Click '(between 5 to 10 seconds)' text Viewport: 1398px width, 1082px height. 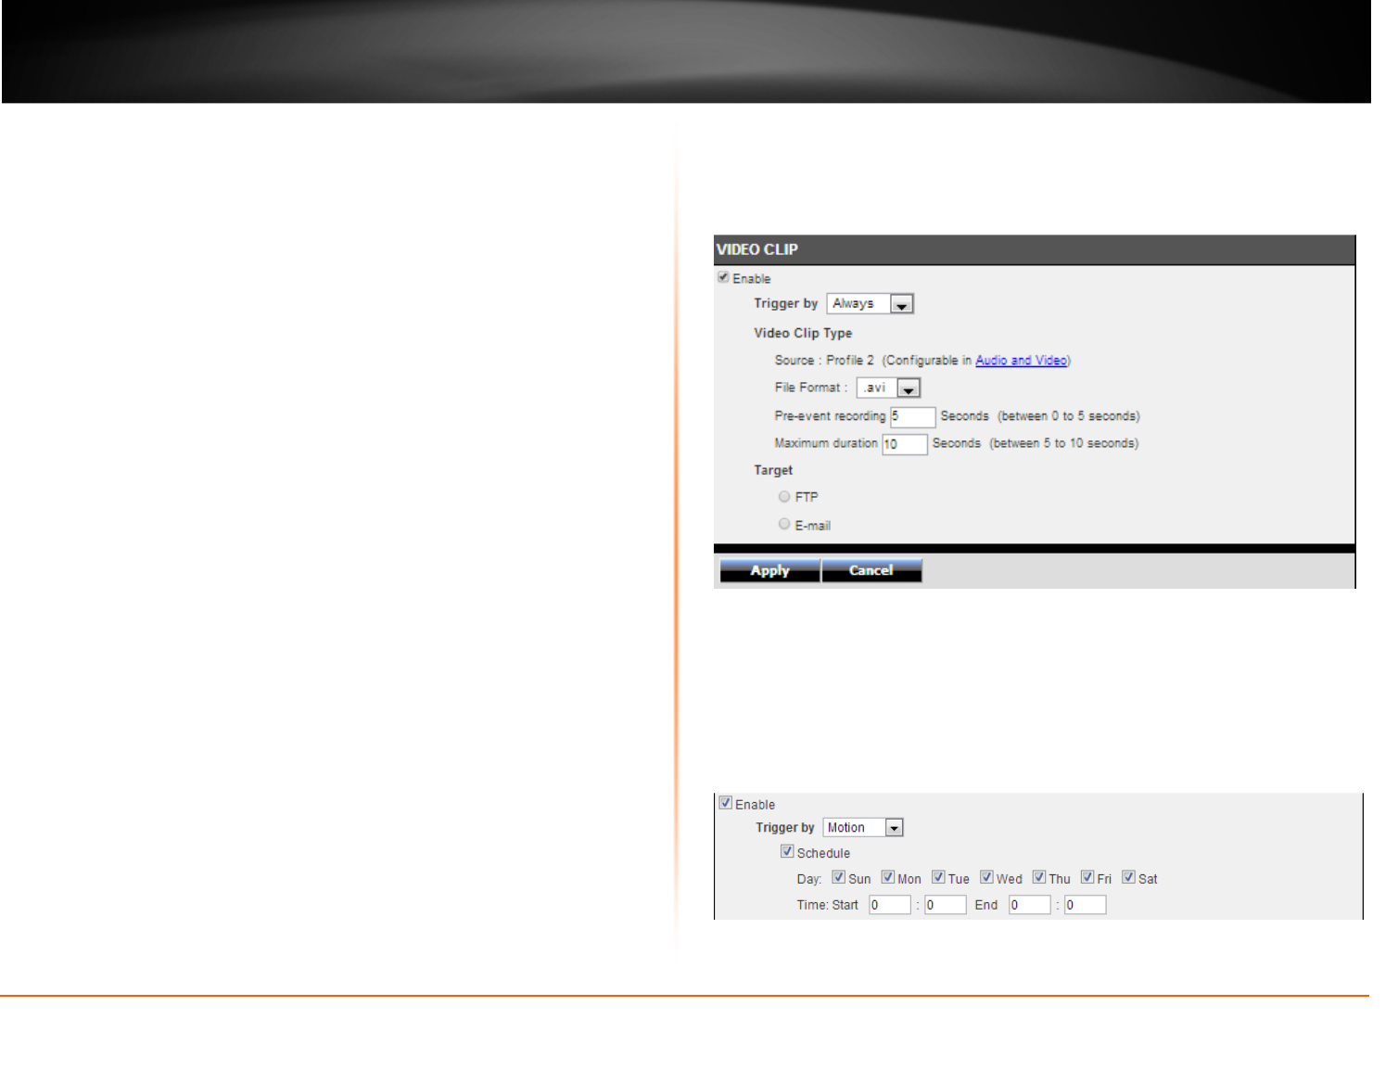1064,443
